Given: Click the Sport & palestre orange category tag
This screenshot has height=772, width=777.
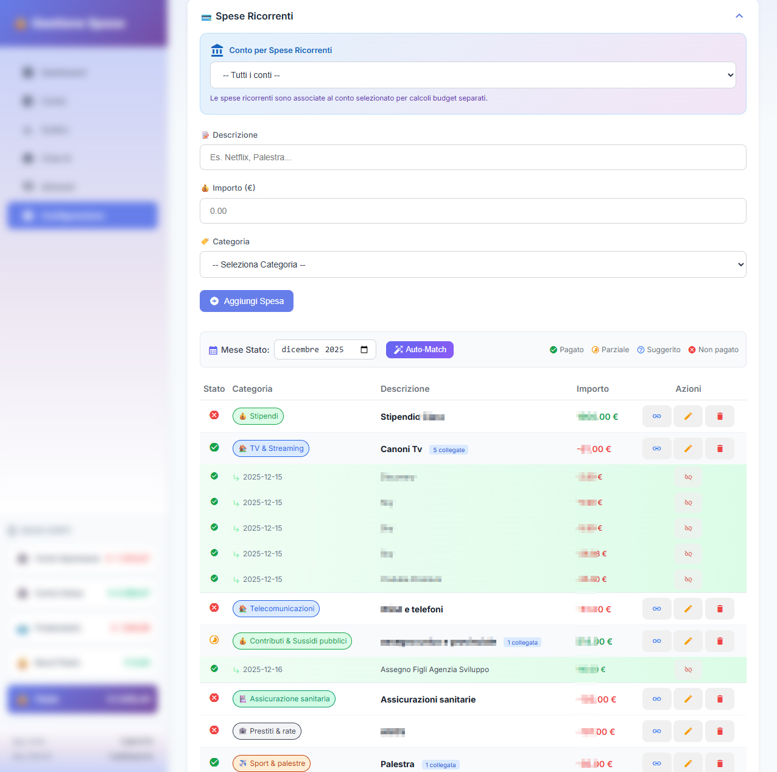Looking at the screenshot, I should 272,763.
